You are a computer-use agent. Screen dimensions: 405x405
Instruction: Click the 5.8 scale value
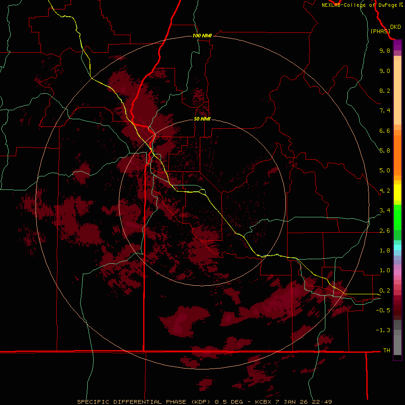click(x=385, y=151)
